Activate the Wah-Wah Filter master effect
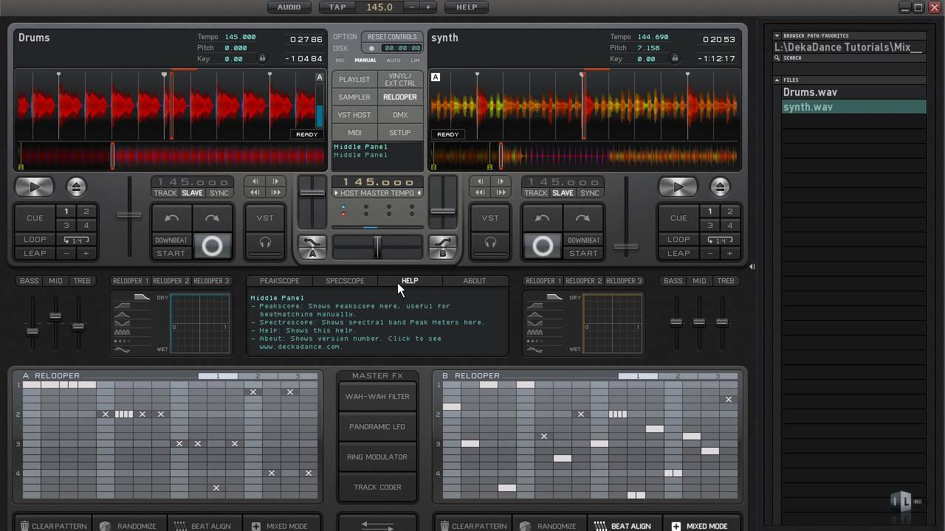Image resolution: width=945 pixels, height=531 pixels. tap(377, 397)
